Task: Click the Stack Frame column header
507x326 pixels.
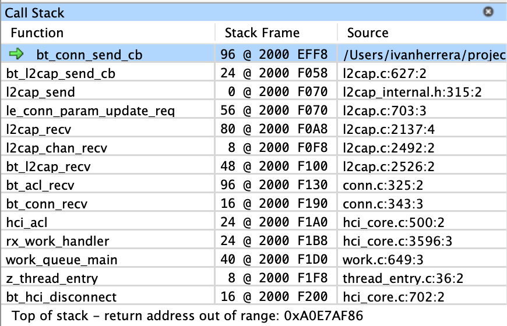Action: (262, 33)
